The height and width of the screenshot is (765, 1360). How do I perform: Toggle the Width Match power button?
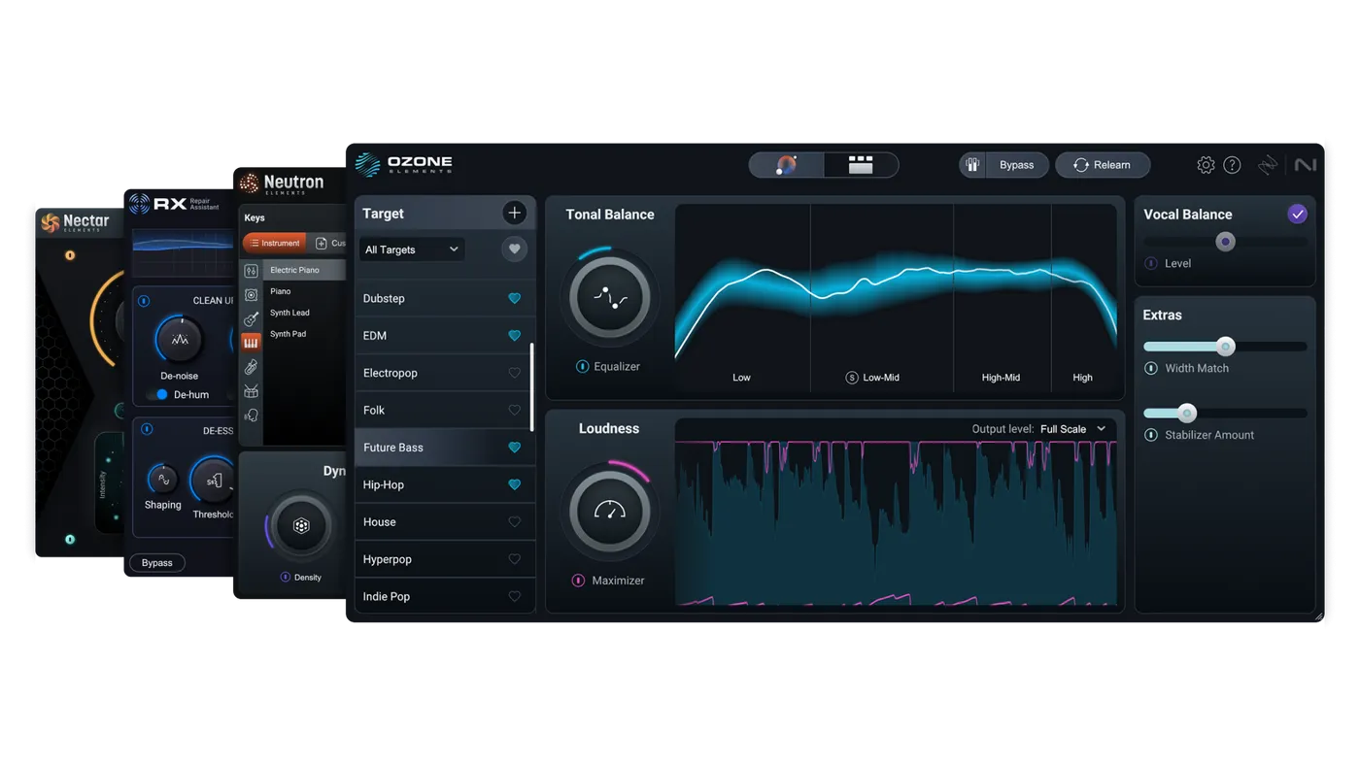(1151, 368)
